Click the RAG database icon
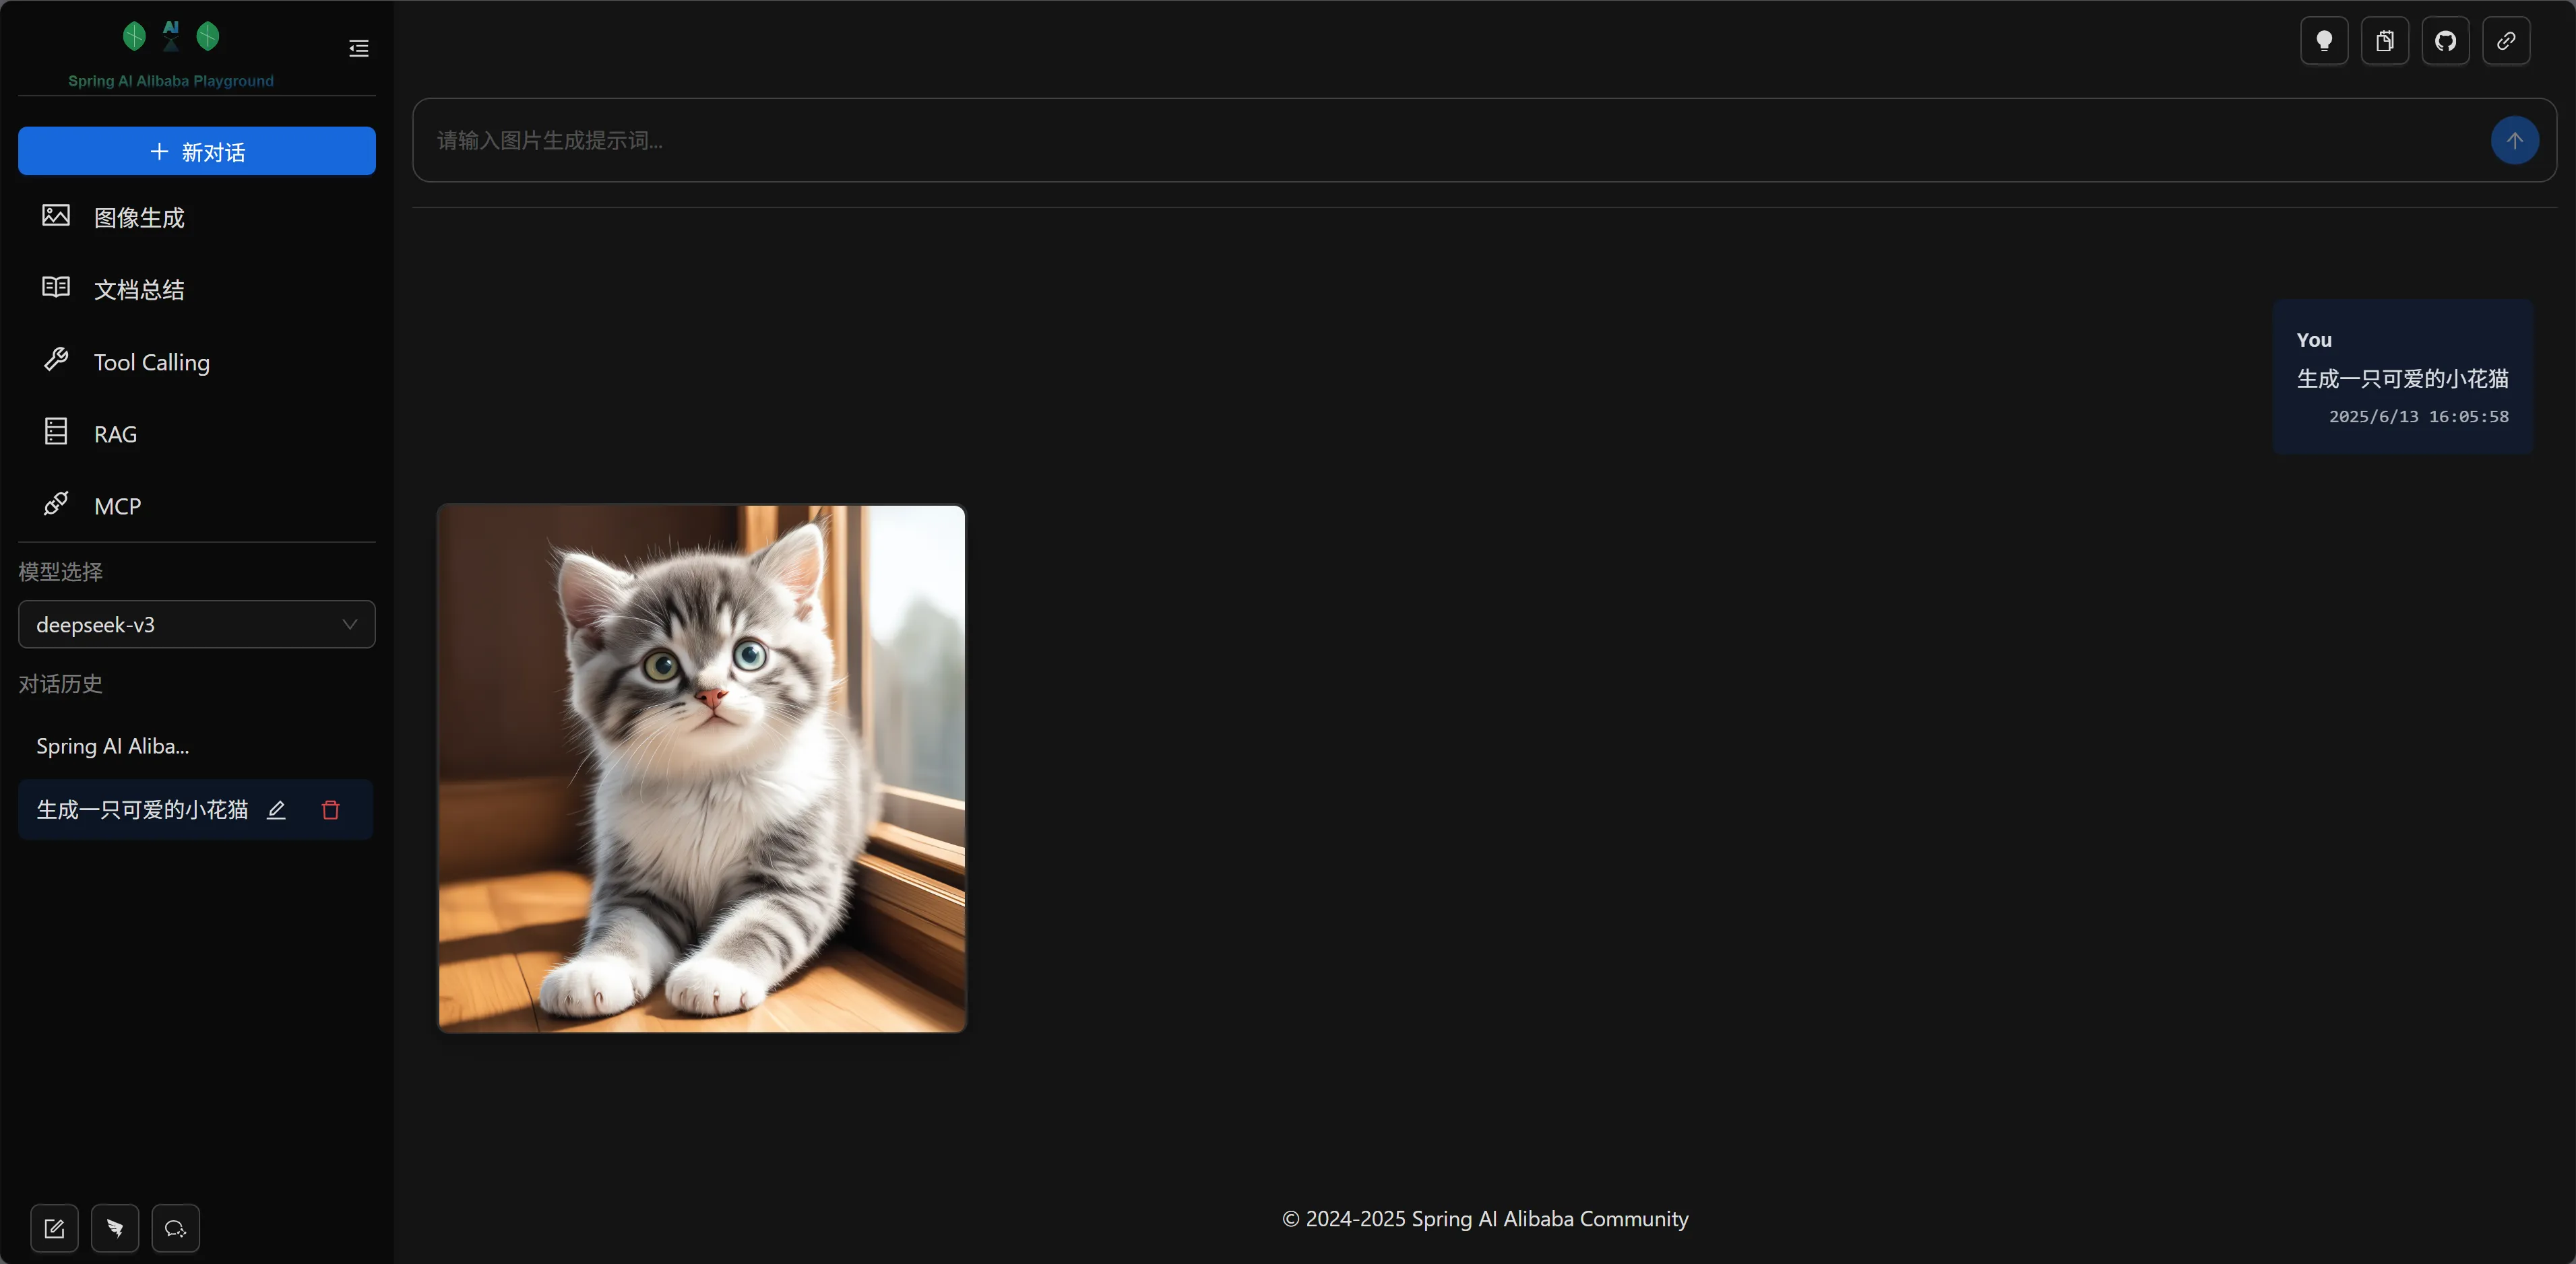 coord(56,432)
